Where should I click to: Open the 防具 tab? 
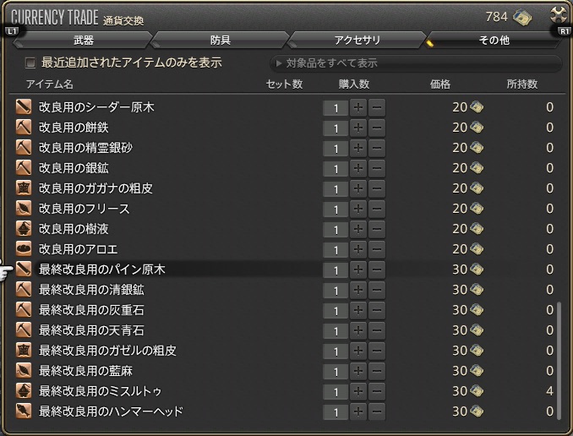(220, 40)
